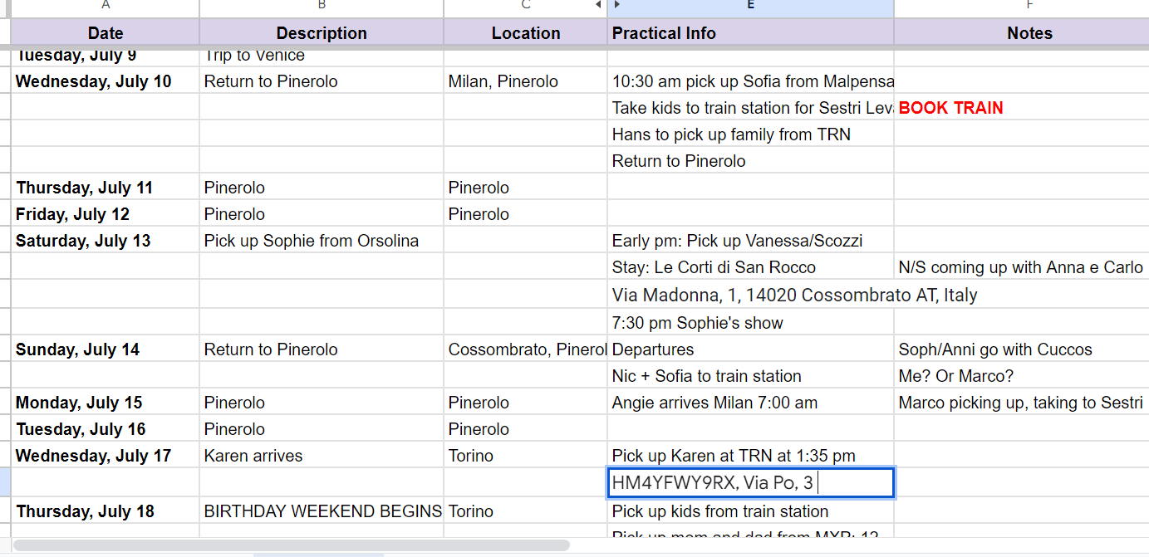Viewport: 1149px width, 557px height.
Task: Select column B header
Action: pyautogui.click(x=322, y=6)
